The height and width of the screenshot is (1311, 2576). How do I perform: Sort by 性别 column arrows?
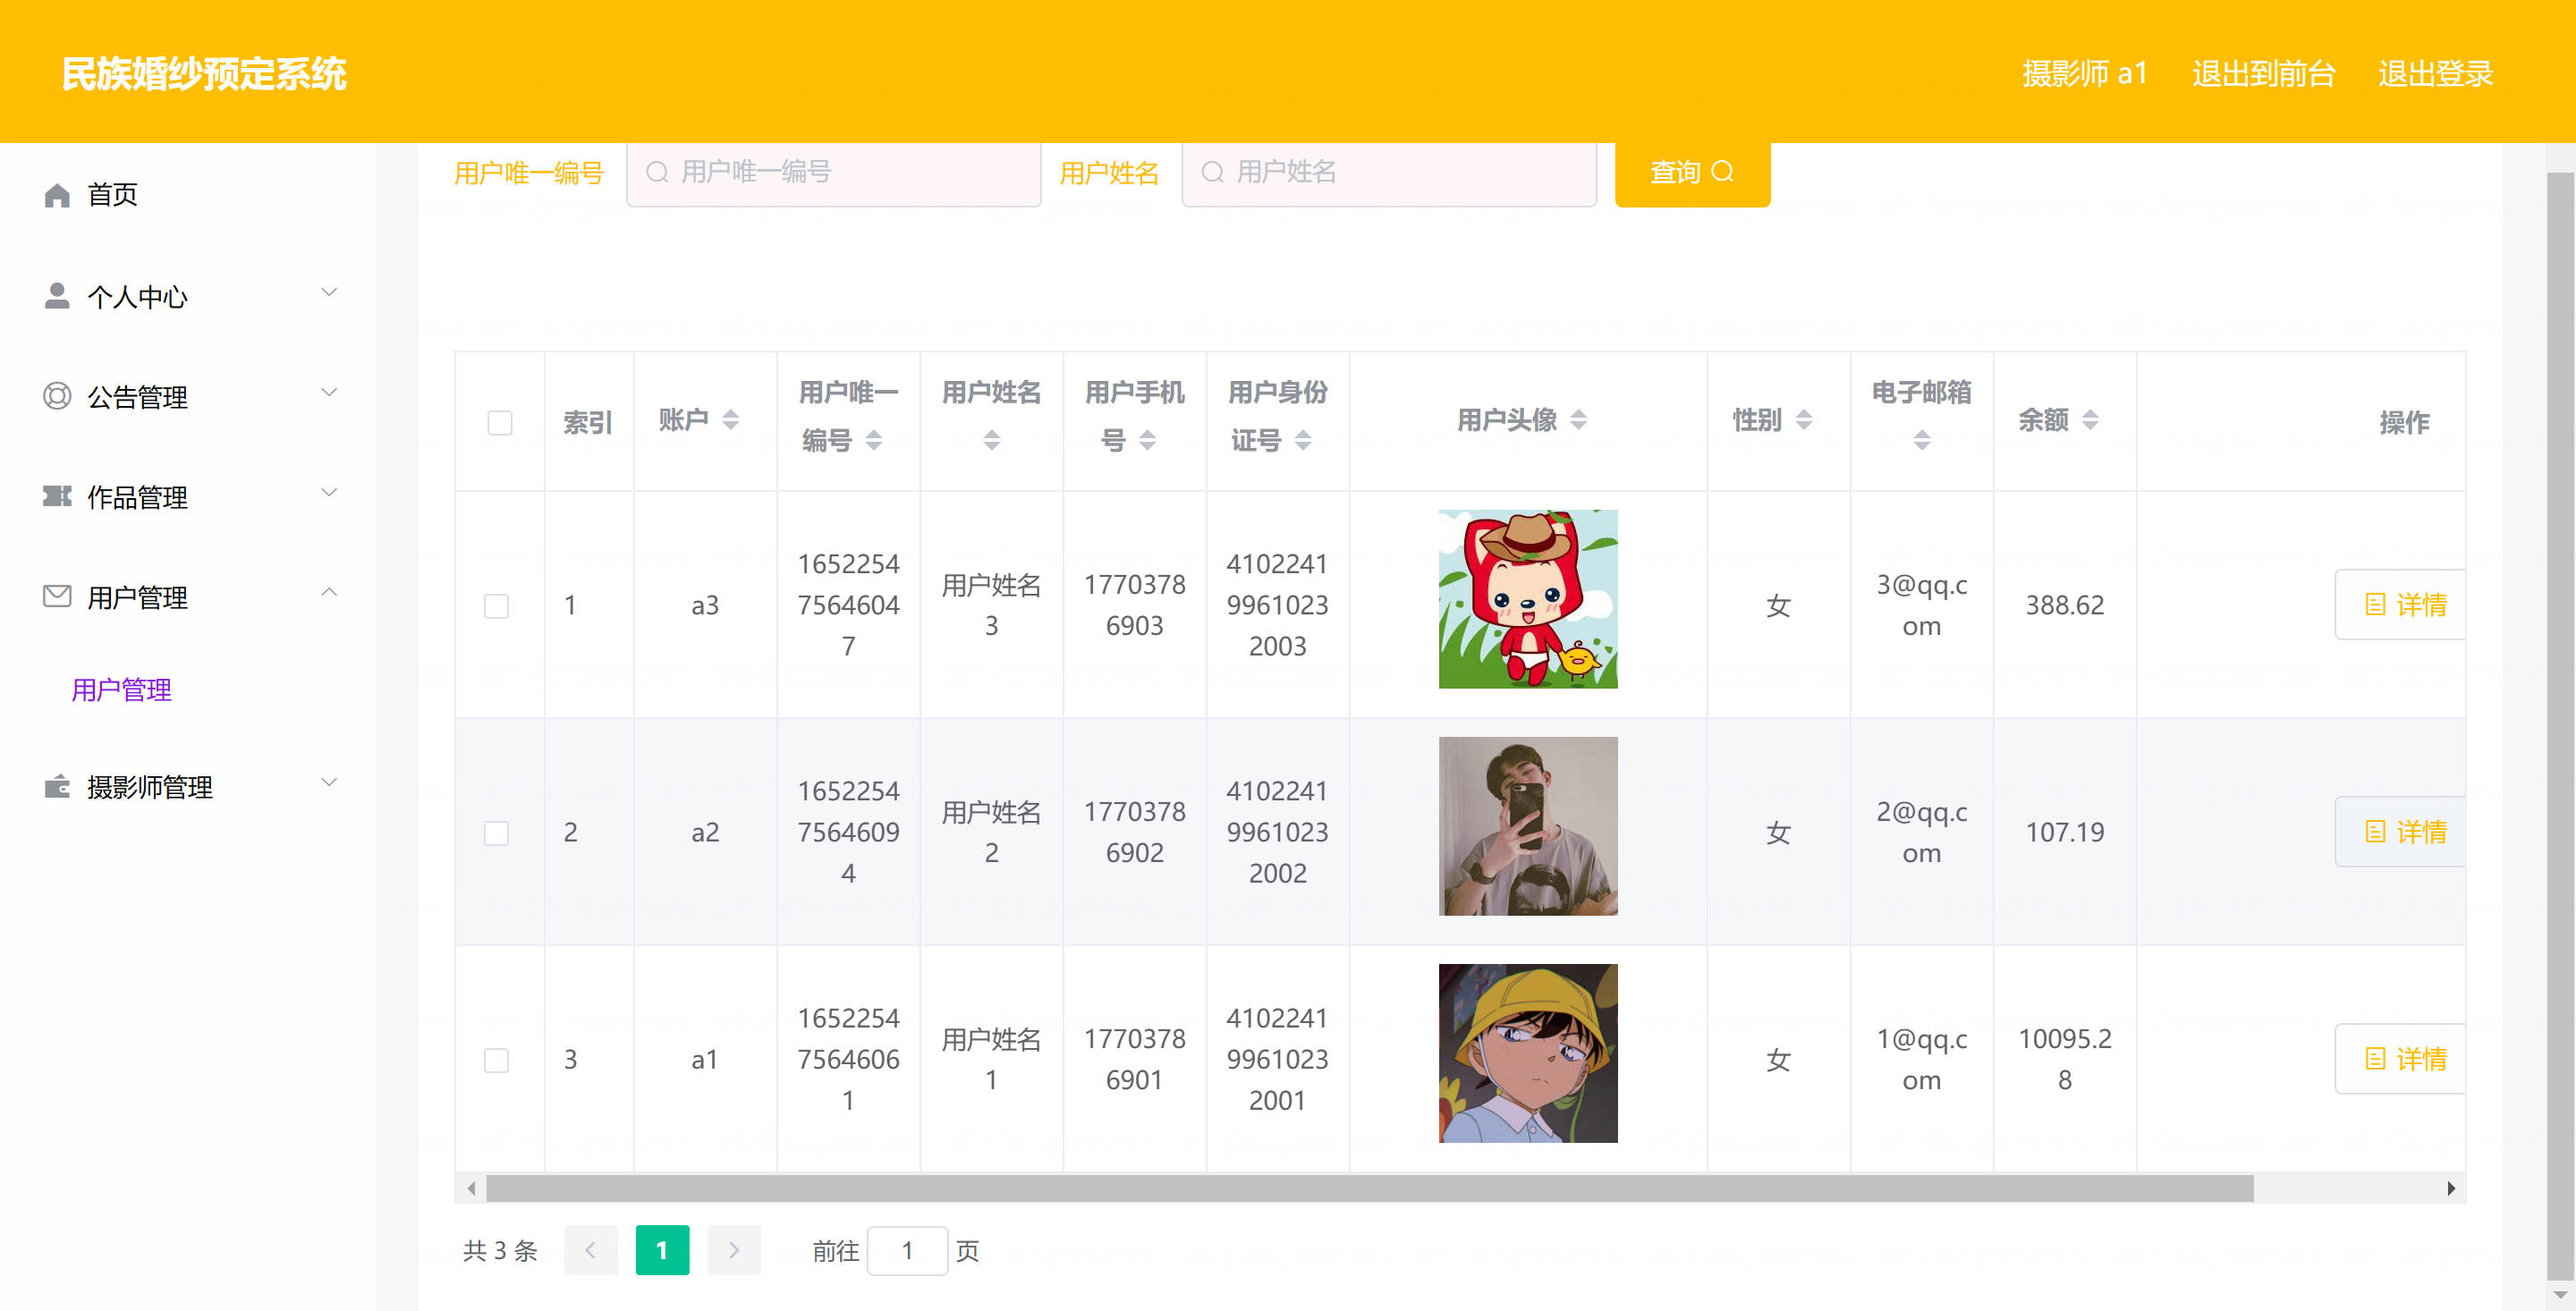point(1804,420)
